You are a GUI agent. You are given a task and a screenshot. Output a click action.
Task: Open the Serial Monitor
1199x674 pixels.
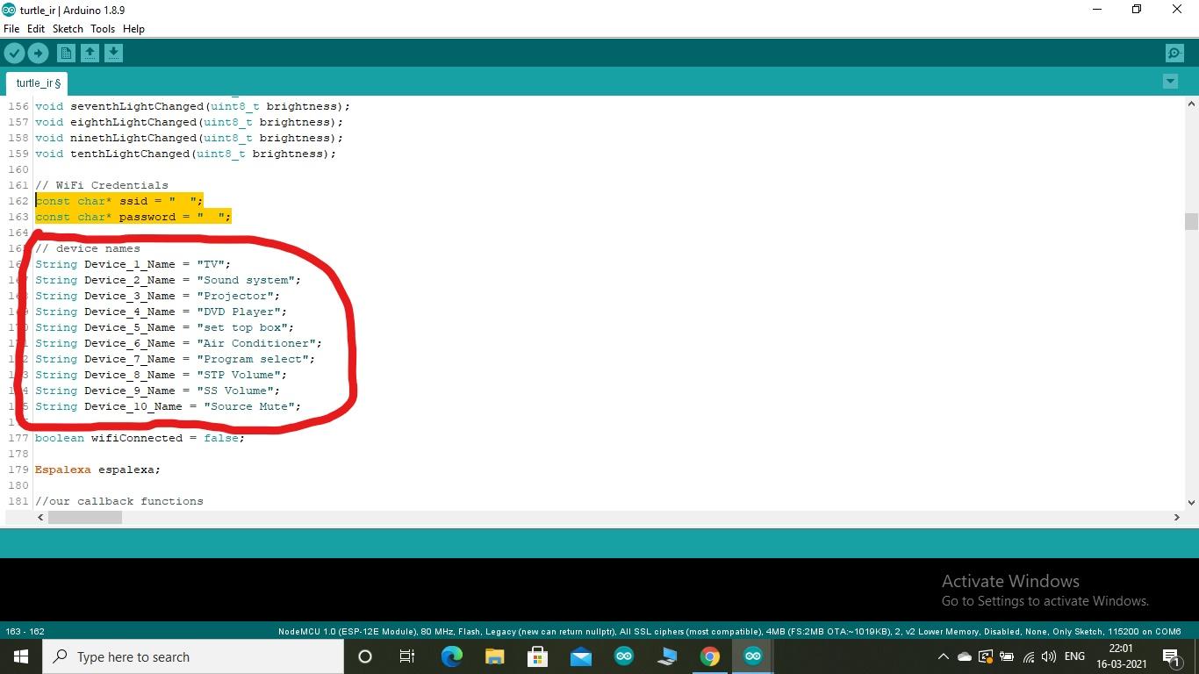tap(1174, 53)
